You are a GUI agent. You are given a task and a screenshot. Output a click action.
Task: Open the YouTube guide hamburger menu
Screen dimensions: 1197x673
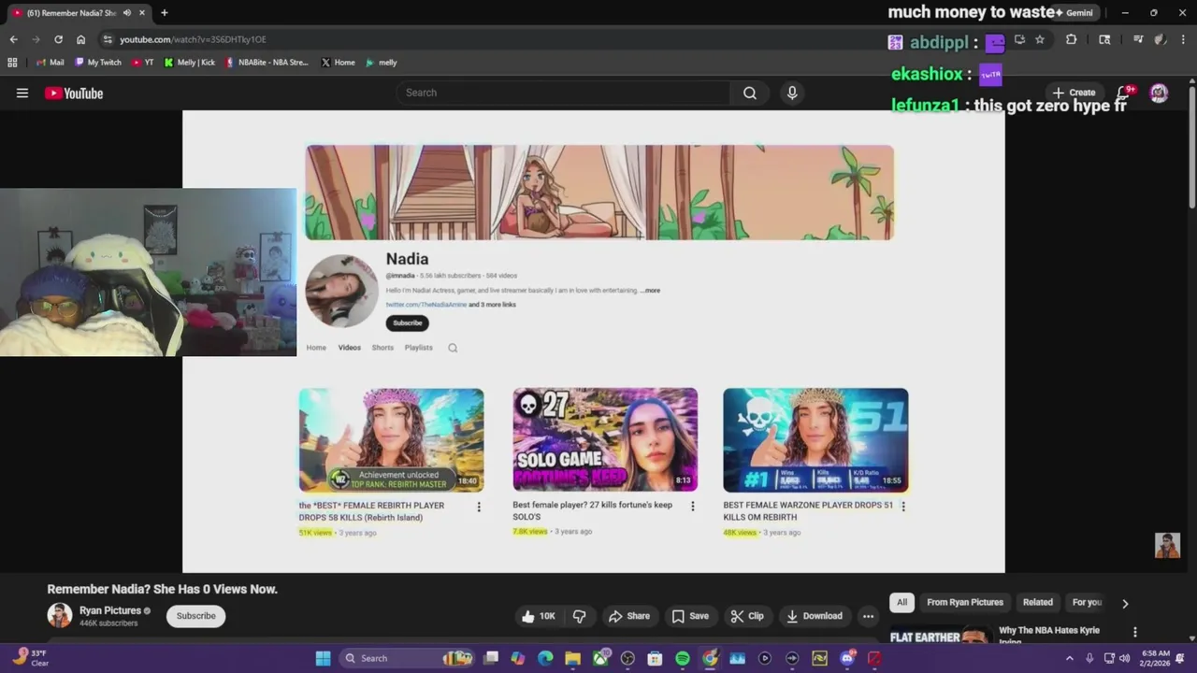pyautogui.click(x=22, y=93)
